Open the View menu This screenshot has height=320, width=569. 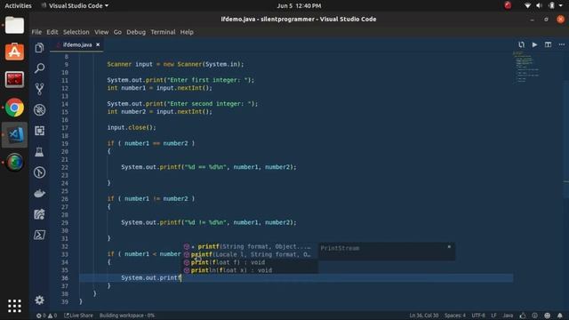(101, 32)
